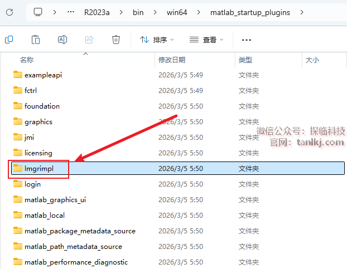The image size is (347, 269).
Task: Open the view (查看) dropdown menu
Action: pos(206,40)
